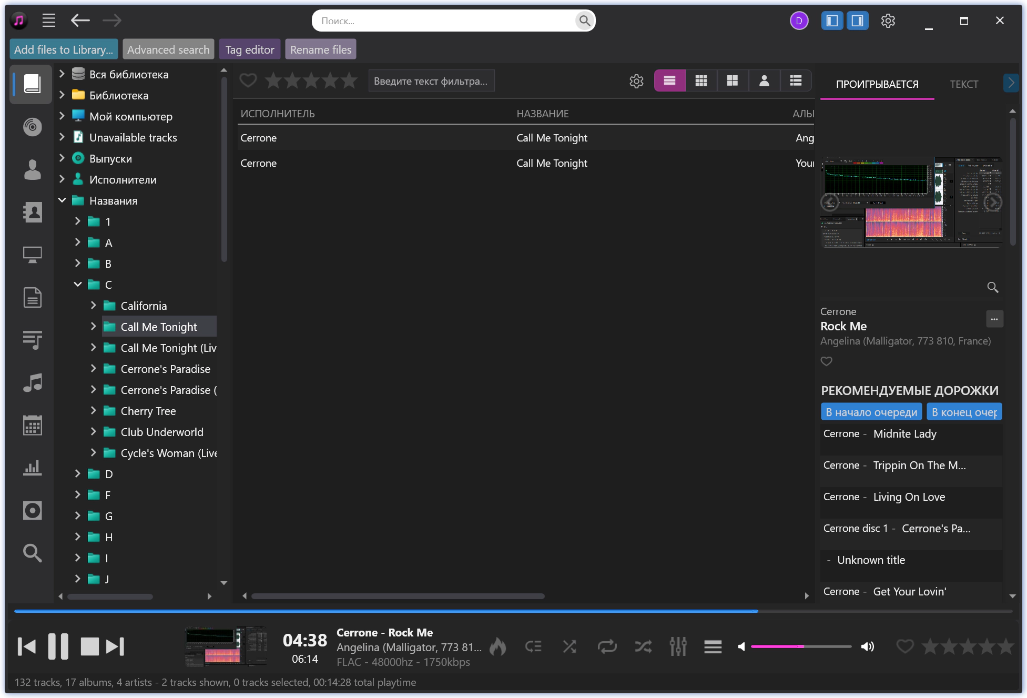This screenshot has width=1027, height=698.
Task: Open the calendar view in sidebar
Action: 32,425
